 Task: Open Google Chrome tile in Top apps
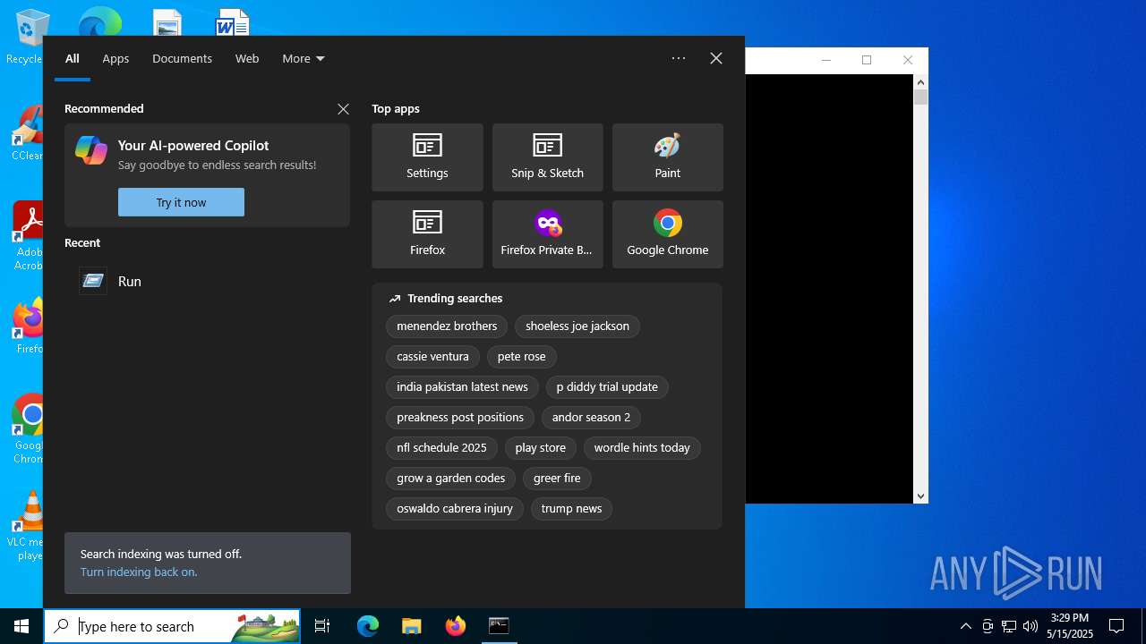click(x=667, y=234)
